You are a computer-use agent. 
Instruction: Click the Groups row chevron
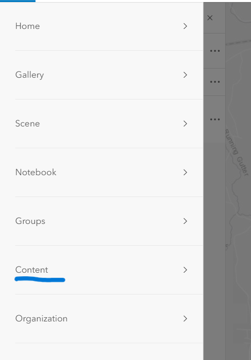tap(185, 221)
